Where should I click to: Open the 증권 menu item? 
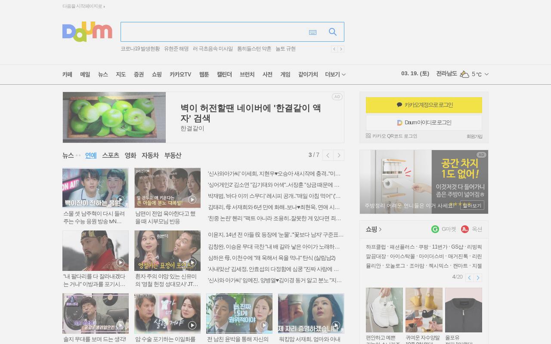click(x=139, y=74)
